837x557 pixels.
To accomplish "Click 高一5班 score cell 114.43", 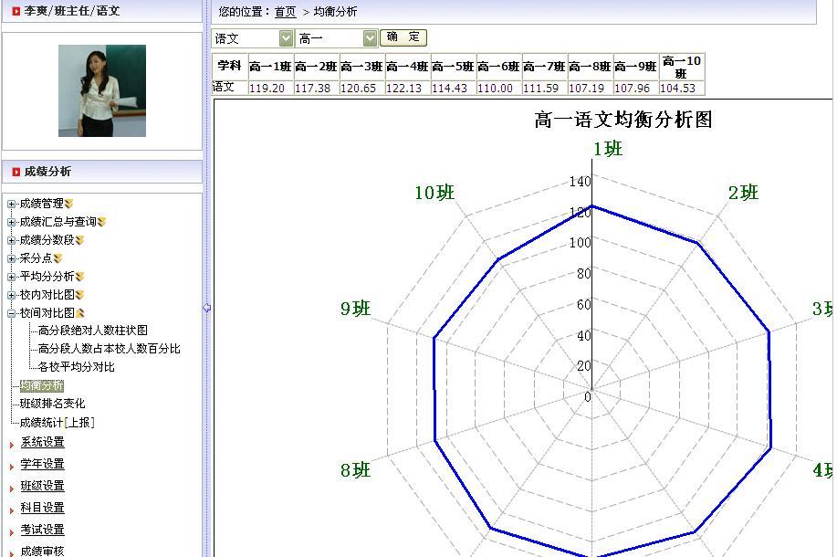I will point(454,89).
